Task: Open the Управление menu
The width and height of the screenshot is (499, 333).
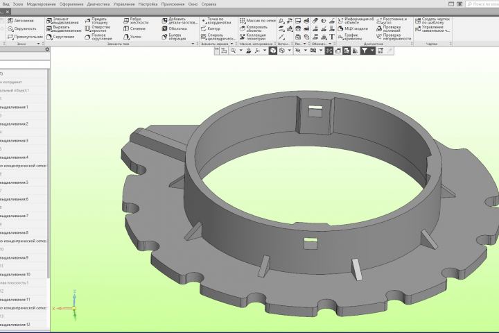Action: tap(124, 4)
